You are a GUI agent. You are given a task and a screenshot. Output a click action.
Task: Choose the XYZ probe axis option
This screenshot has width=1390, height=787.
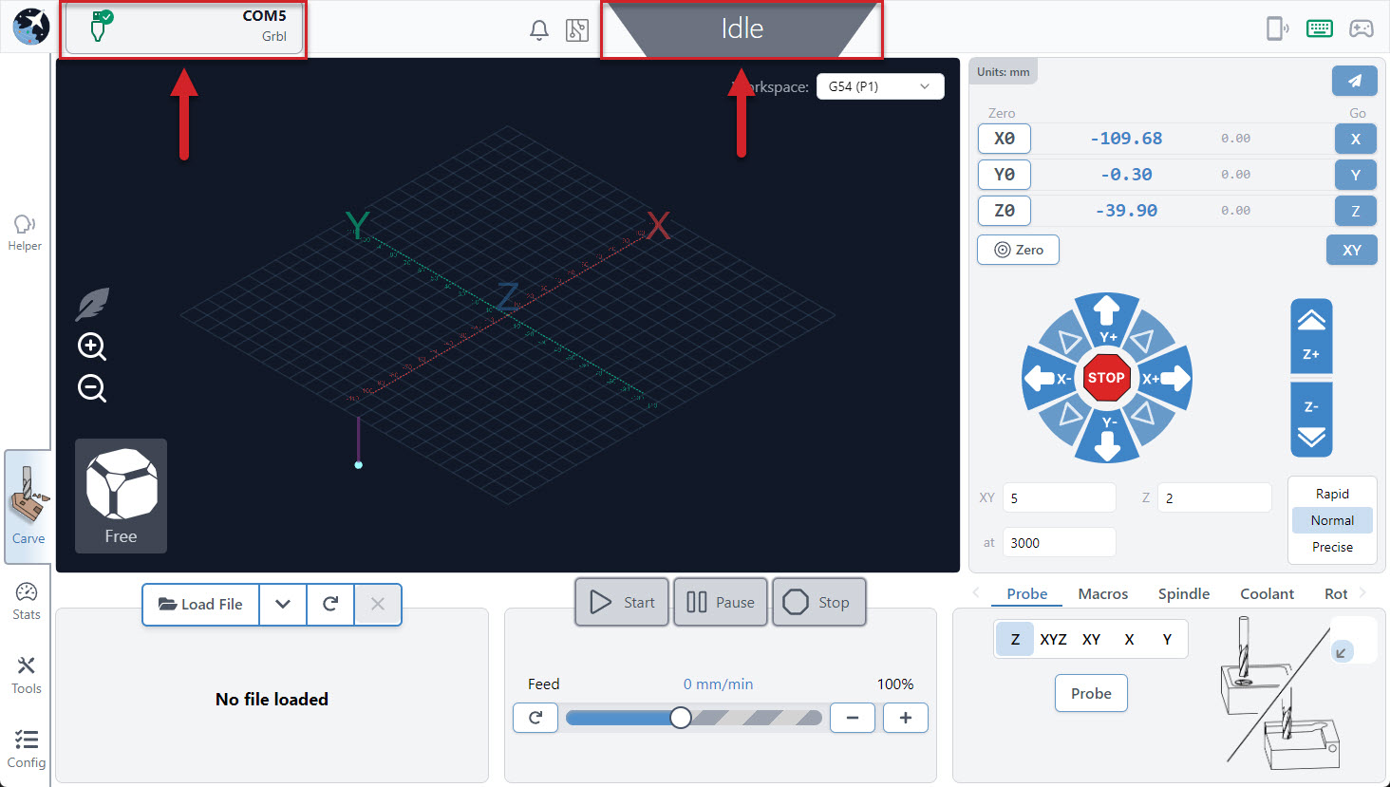click(x=1053, y=639)
